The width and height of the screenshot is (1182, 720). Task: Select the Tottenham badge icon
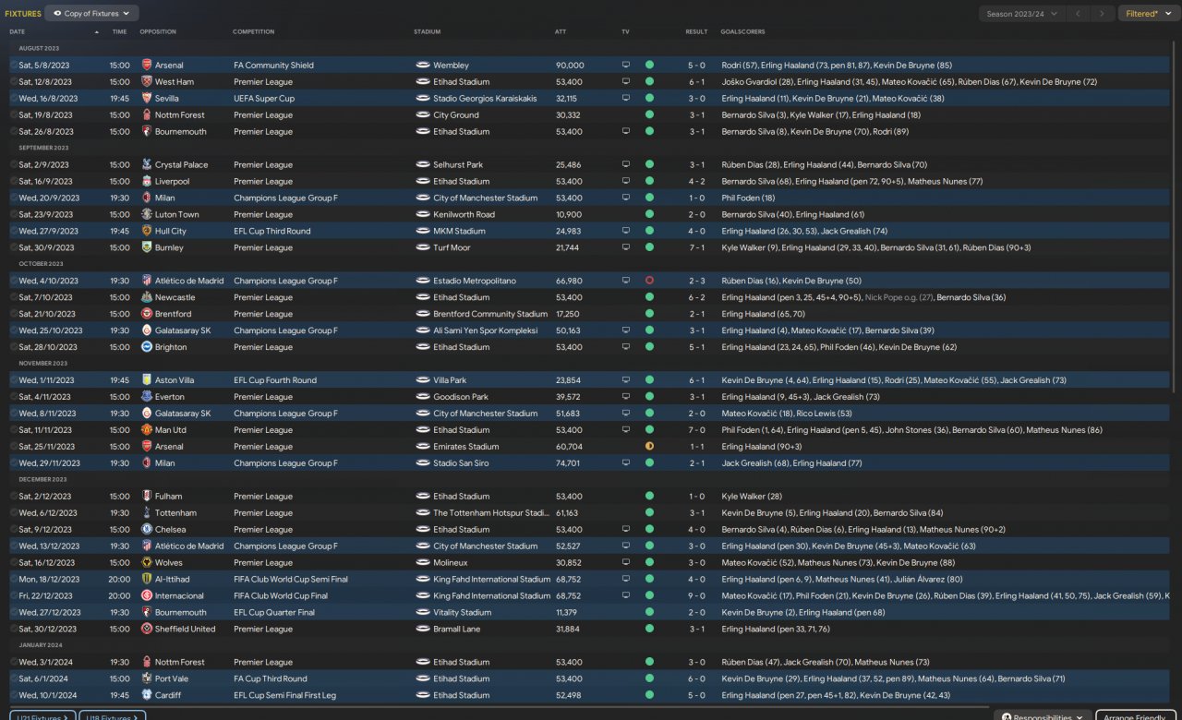tap(147, 513)
